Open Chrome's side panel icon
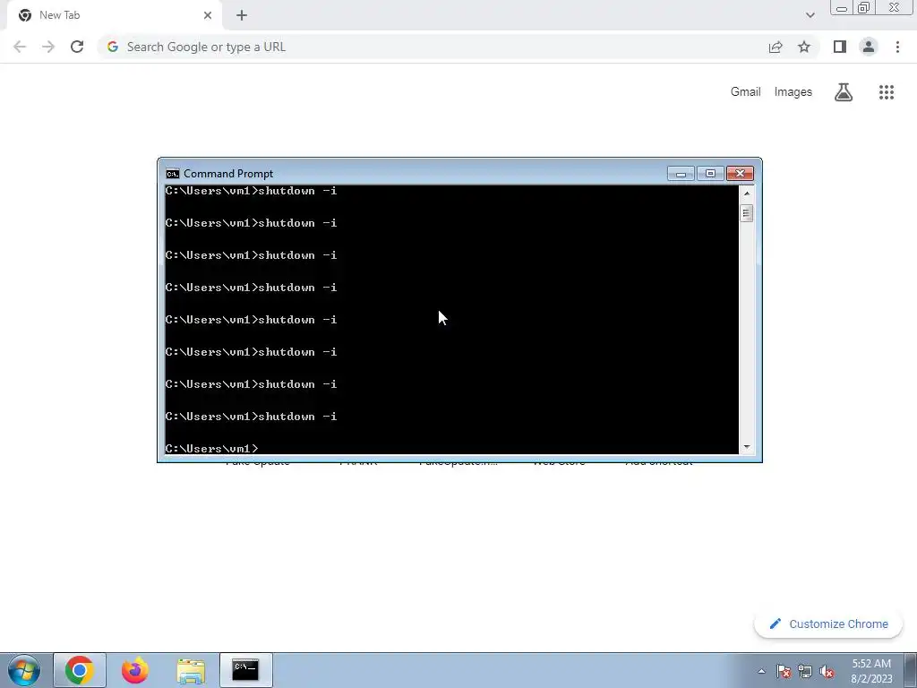Image resolution: width=917 pixels, height=688 pixels. [x=840, y=47]
